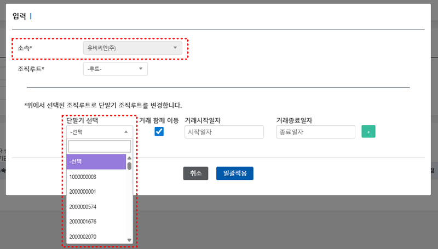438x249 pixels.
Task: Pick terminal 2000001676 from the list
Action: [x=96, y=221]
